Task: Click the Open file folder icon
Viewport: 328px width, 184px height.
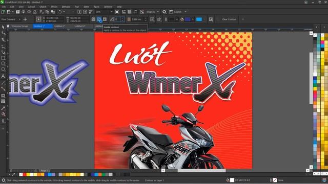Action: tap(8, 12)
